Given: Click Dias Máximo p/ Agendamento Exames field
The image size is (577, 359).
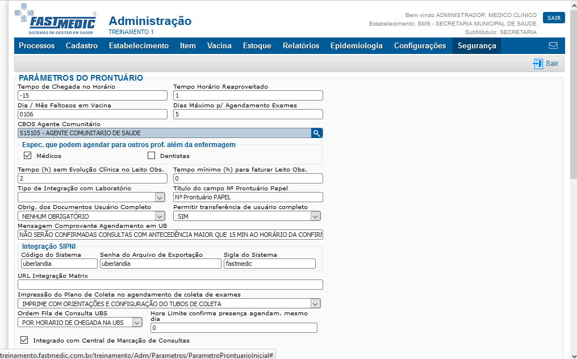Looking at the screenshot, I should point(248,114).
